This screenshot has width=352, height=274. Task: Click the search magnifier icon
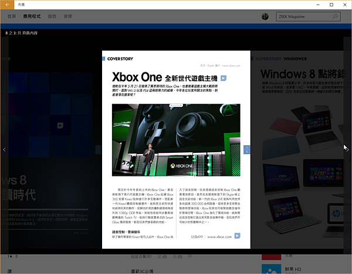click(x=335, y=16)
